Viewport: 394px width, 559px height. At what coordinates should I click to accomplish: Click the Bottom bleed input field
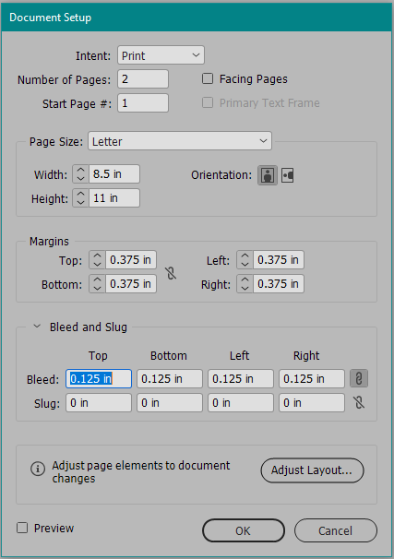[x=170, y=378]
